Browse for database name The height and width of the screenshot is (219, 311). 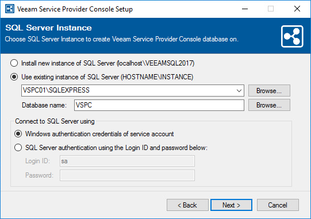click(x=269, y=105)
